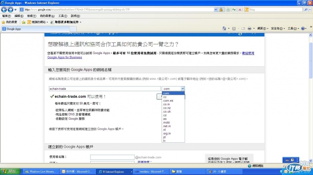
Task: Select .es in the dropdown list
Action: tap(173, 119)
